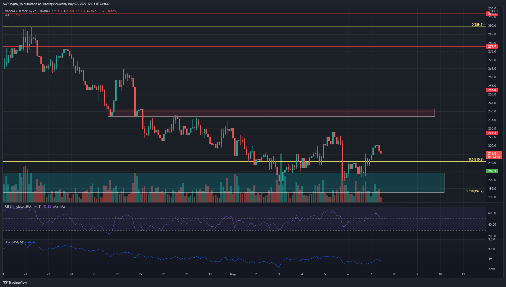Click the current price 215.5 label
The image size is (506, 287).
[492, 154]
